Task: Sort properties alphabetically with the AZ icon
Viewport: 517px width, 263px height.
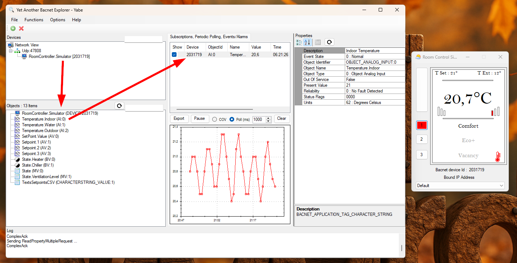Action: coord(307,42)
